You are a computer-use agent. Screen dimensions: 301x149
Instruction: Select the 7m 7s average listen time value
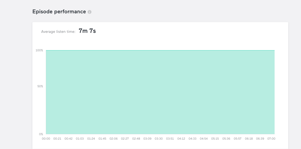pos(87,31)
